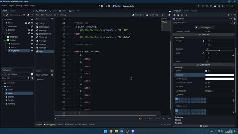This screenshot has height=134, width=238.
Task: Go to previous edited object in Inspector
Action: pyautogui.click(x=228, y=15)
